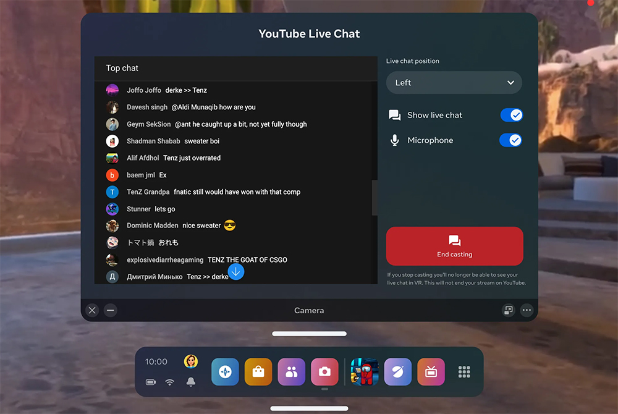Image resolution: width=618 pixels, height=414 pixels.
Task: Open the Browser app in the dock
Action: [397, 371]
